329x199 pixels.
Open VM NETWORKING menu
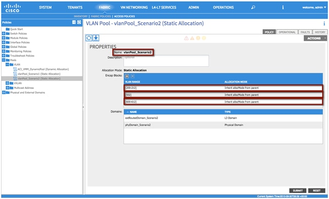[134, 8]
